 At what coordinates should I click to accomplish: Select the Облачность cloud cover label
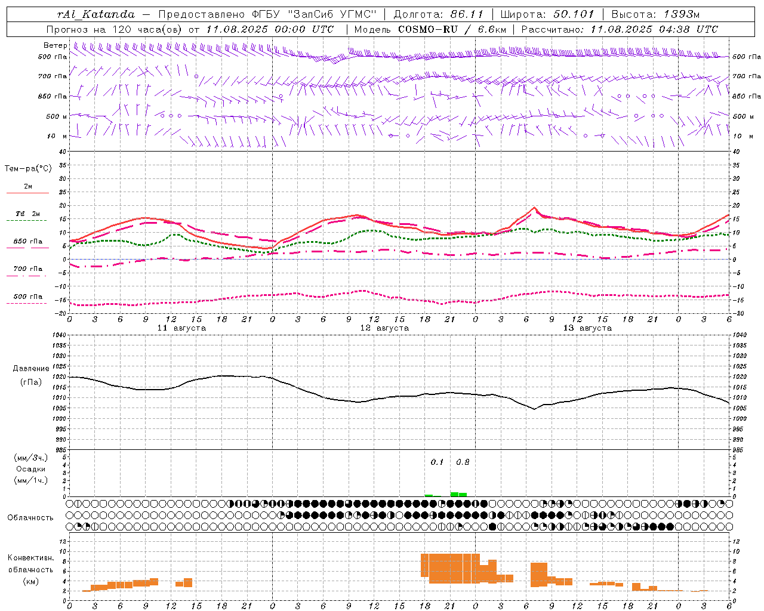pyautogui.click(x=30, y=517)
